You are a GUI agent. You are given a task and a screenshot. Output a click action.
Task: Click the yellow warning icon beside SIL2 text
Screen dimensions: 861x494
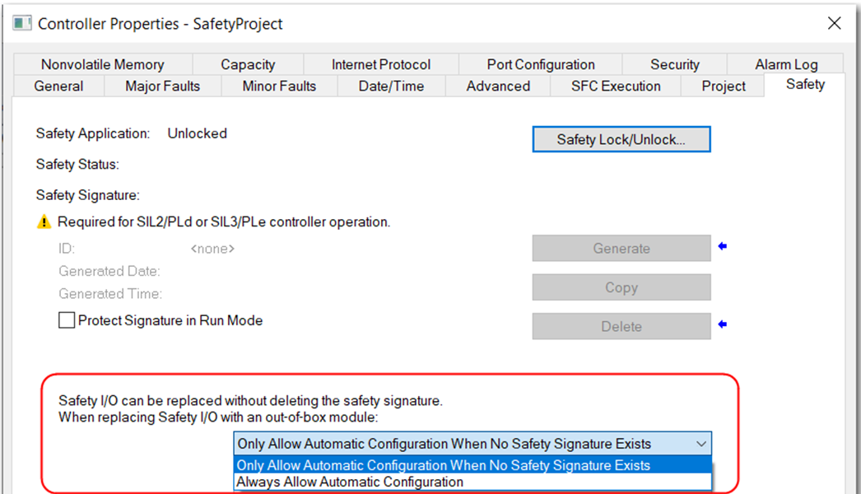(x=44, y=222)
